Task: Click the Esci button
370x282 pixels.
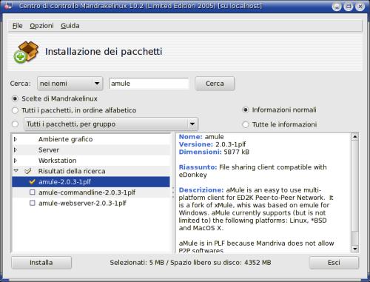Action: click(334, 263)
